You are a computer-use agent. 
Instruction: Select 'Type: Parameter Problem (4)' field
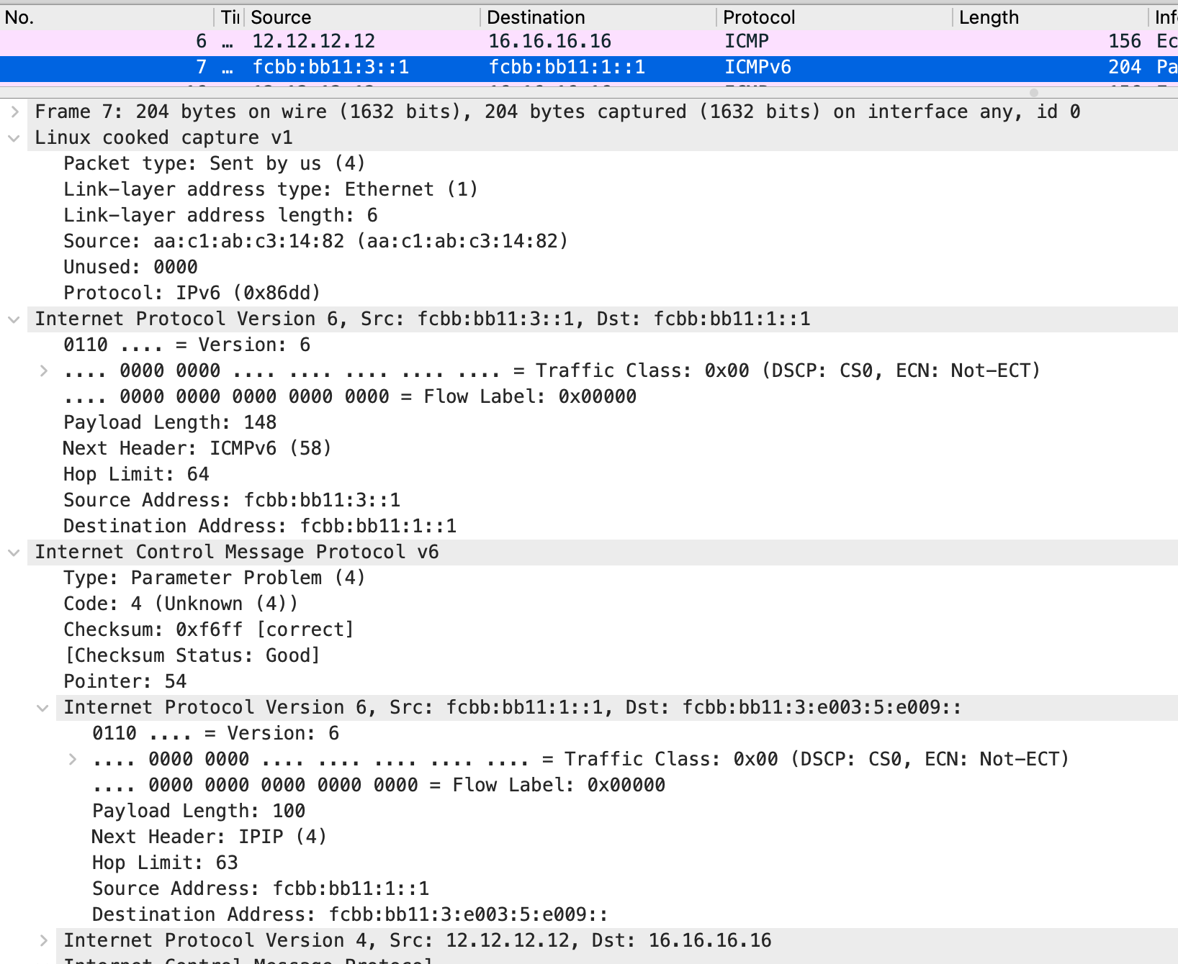[215, 578]
